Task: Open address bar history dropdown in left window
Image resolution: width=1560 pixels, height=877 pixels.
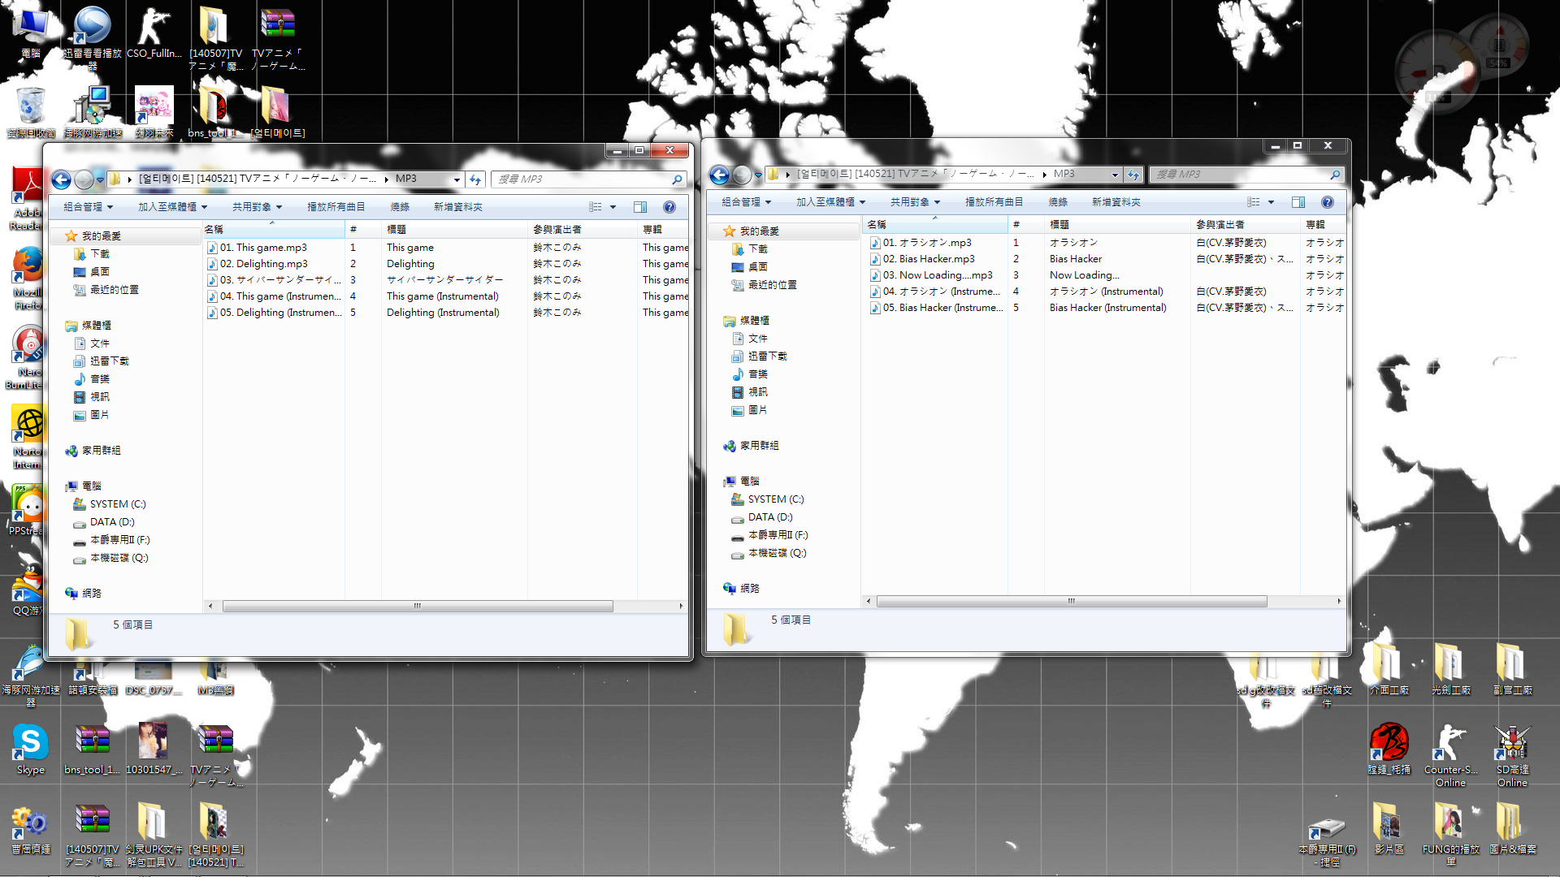Action: (457, 179)
